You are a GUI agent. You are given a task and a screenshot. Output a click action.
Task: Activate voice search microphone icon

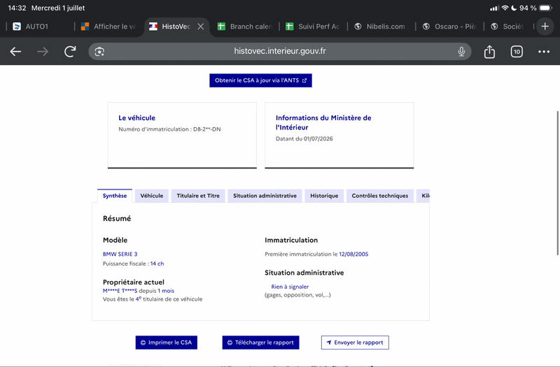[461, 51]
